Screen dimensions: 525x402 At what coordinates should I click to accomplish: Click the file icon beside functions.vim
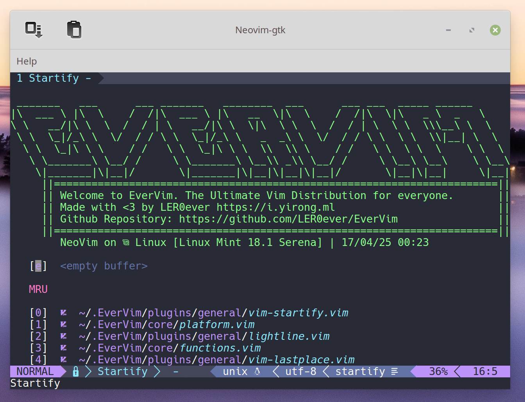[63, 348]
